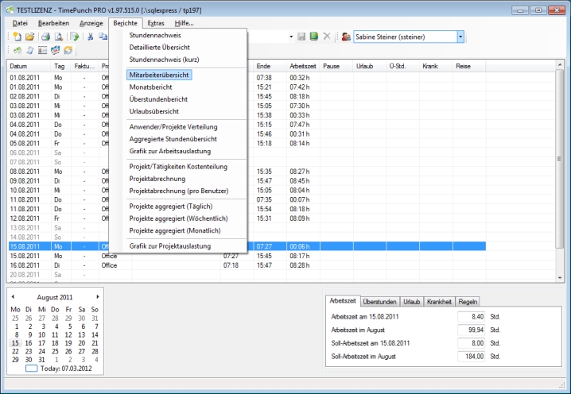The height and width of the screenshot is (394, 571).
Task: Click the user icon beside employee selector
Action: [x=347, y=37]
